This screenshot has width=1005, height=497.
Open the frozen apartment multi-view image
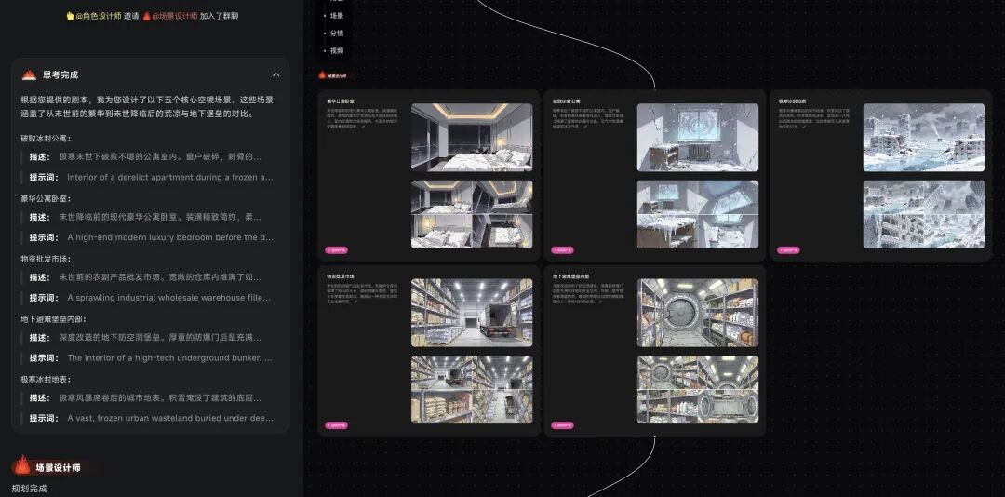point(697,214)
